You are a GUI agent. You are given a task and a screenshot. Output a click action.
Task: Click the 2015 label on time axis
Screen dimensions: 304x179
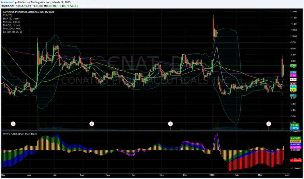point(212,175)
